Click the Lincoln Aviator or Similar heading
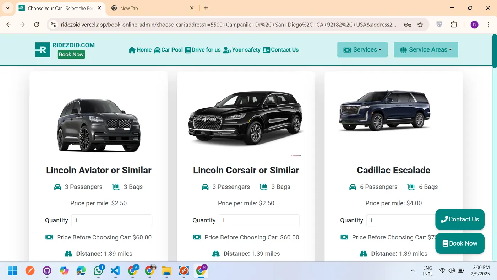 pos(99,170)
